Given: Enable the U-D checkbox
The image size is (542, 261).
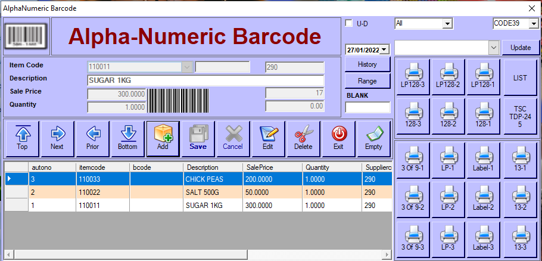Looking at the screenshot, I should pos(349,23).
